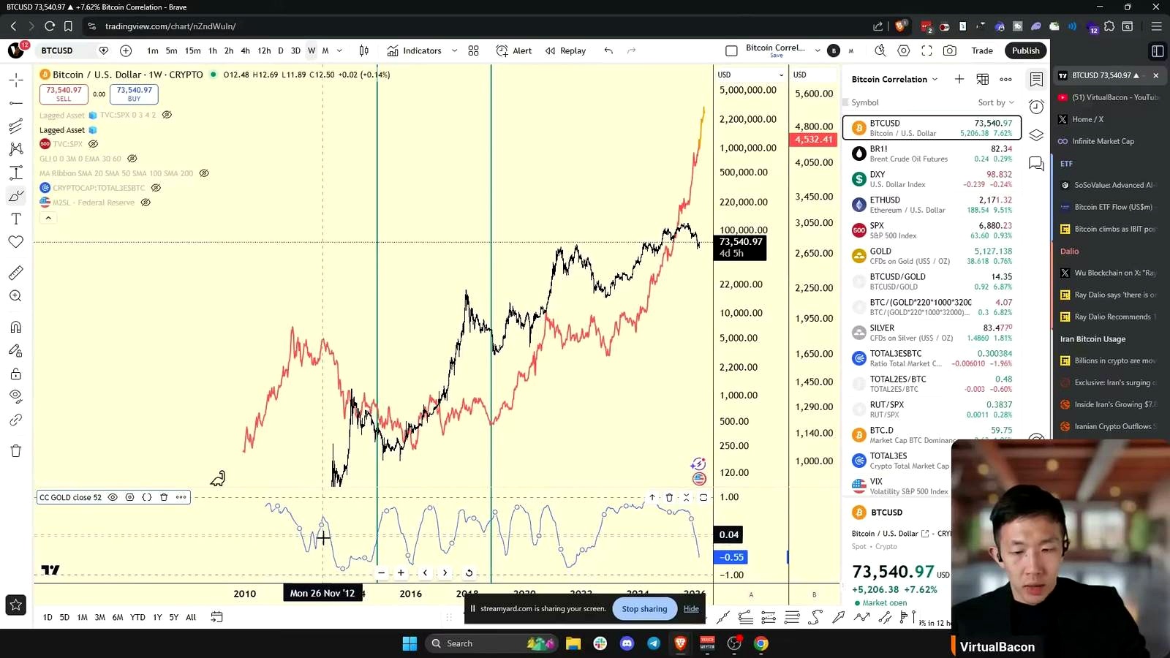
Task: Click the chart reset view button
Action: coord(469,573)
